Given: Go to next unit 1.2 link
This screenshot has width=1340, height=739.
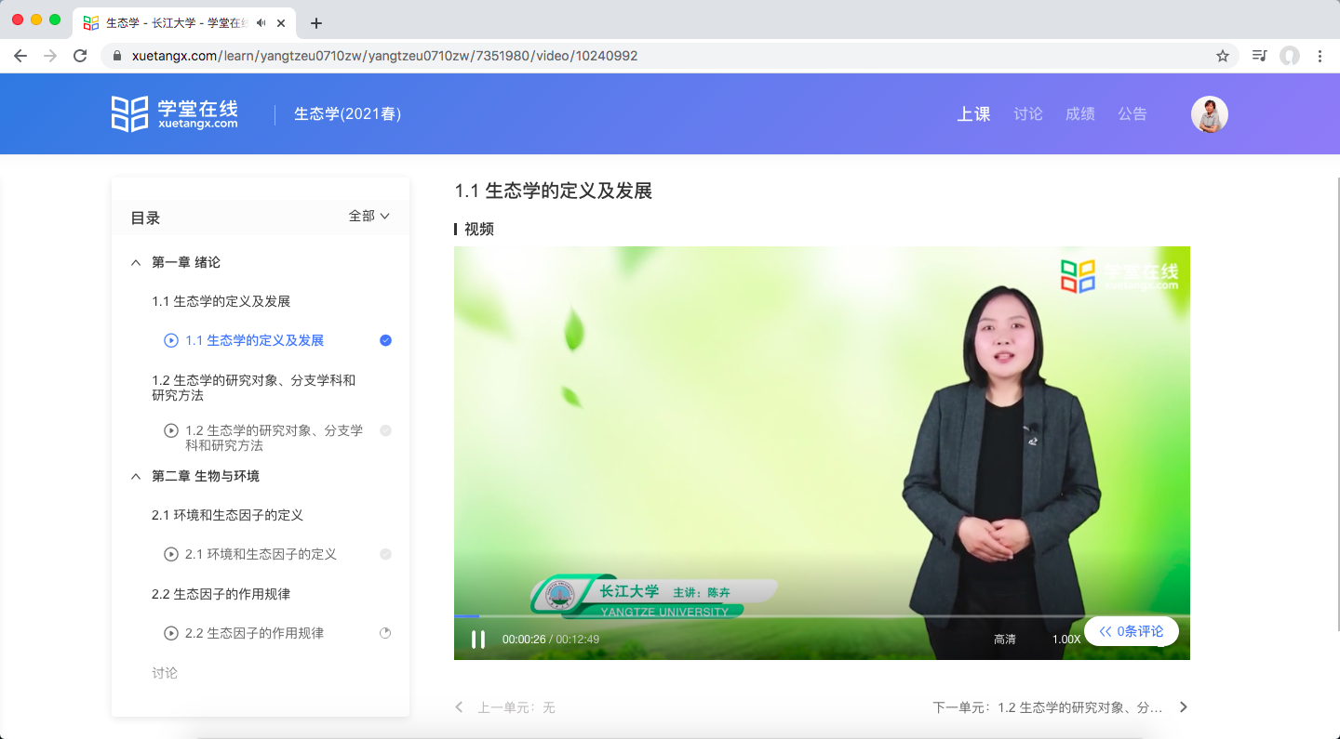Looking at the screenshot, I should click(1048, 707).
